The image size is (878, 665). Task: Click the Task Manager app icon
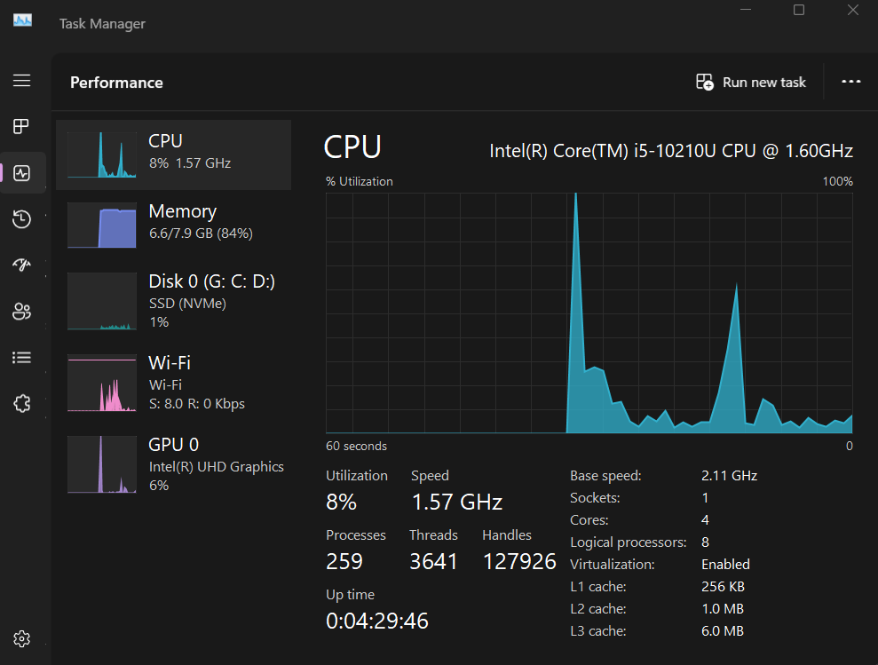(x=22, y=20)
